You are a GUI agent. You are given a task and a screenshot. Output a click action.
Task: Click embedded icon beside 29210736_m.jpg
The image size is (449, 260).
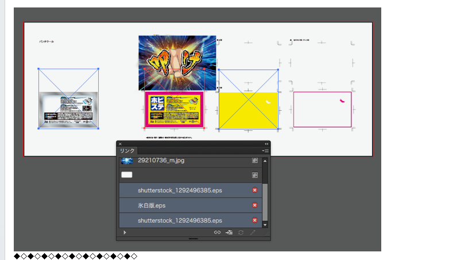click(x=254, y=160)
